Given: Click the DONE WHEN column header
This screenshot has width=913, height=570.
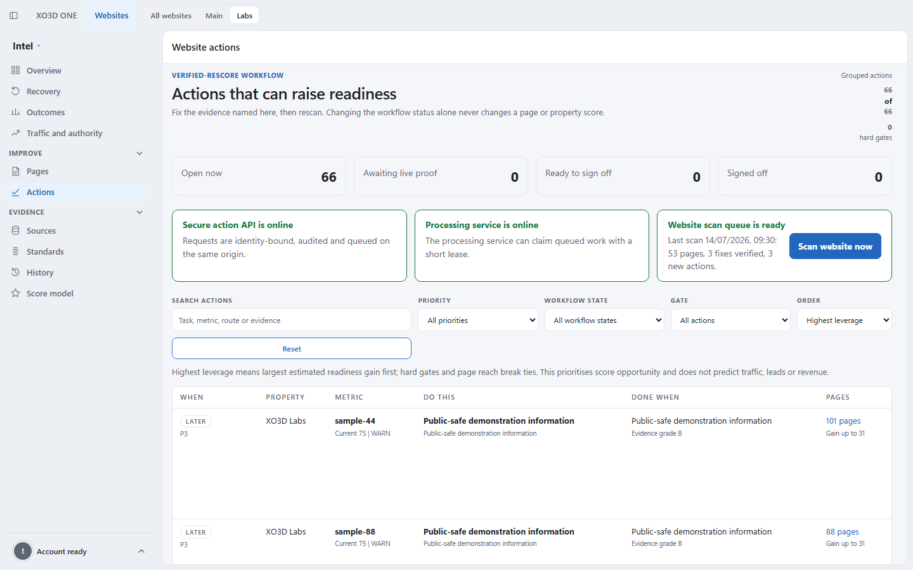Looking at the screenshot, I should (655, 397).
